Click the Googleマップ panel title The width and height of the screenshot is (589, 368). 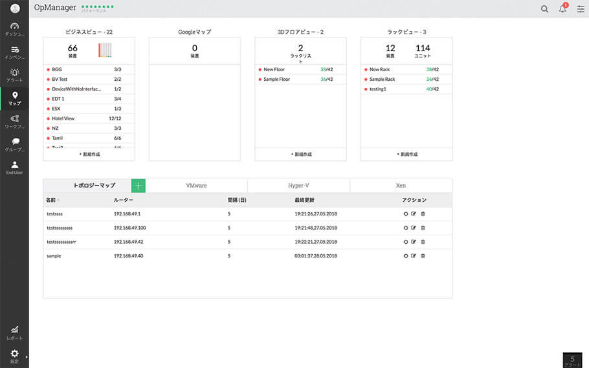pyautogui.click(x=195, y=32)
